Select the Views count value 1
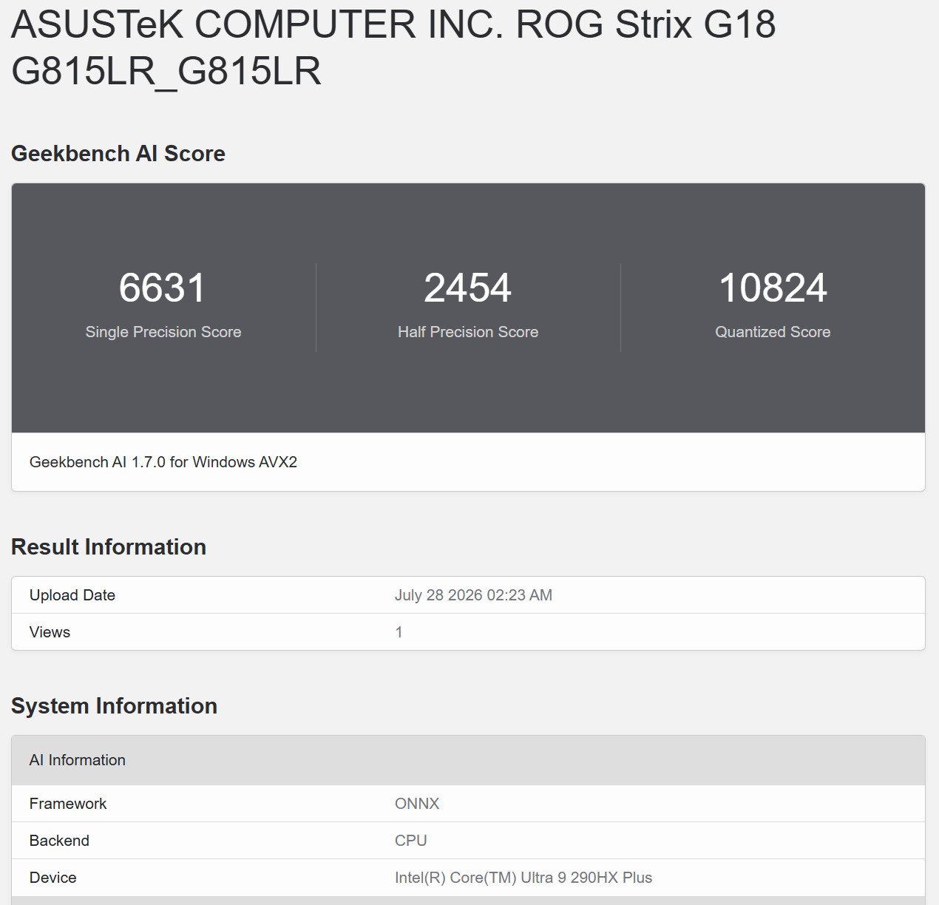Image resolution: width=939 pixels, height=905 pixels. pos(399,632)
